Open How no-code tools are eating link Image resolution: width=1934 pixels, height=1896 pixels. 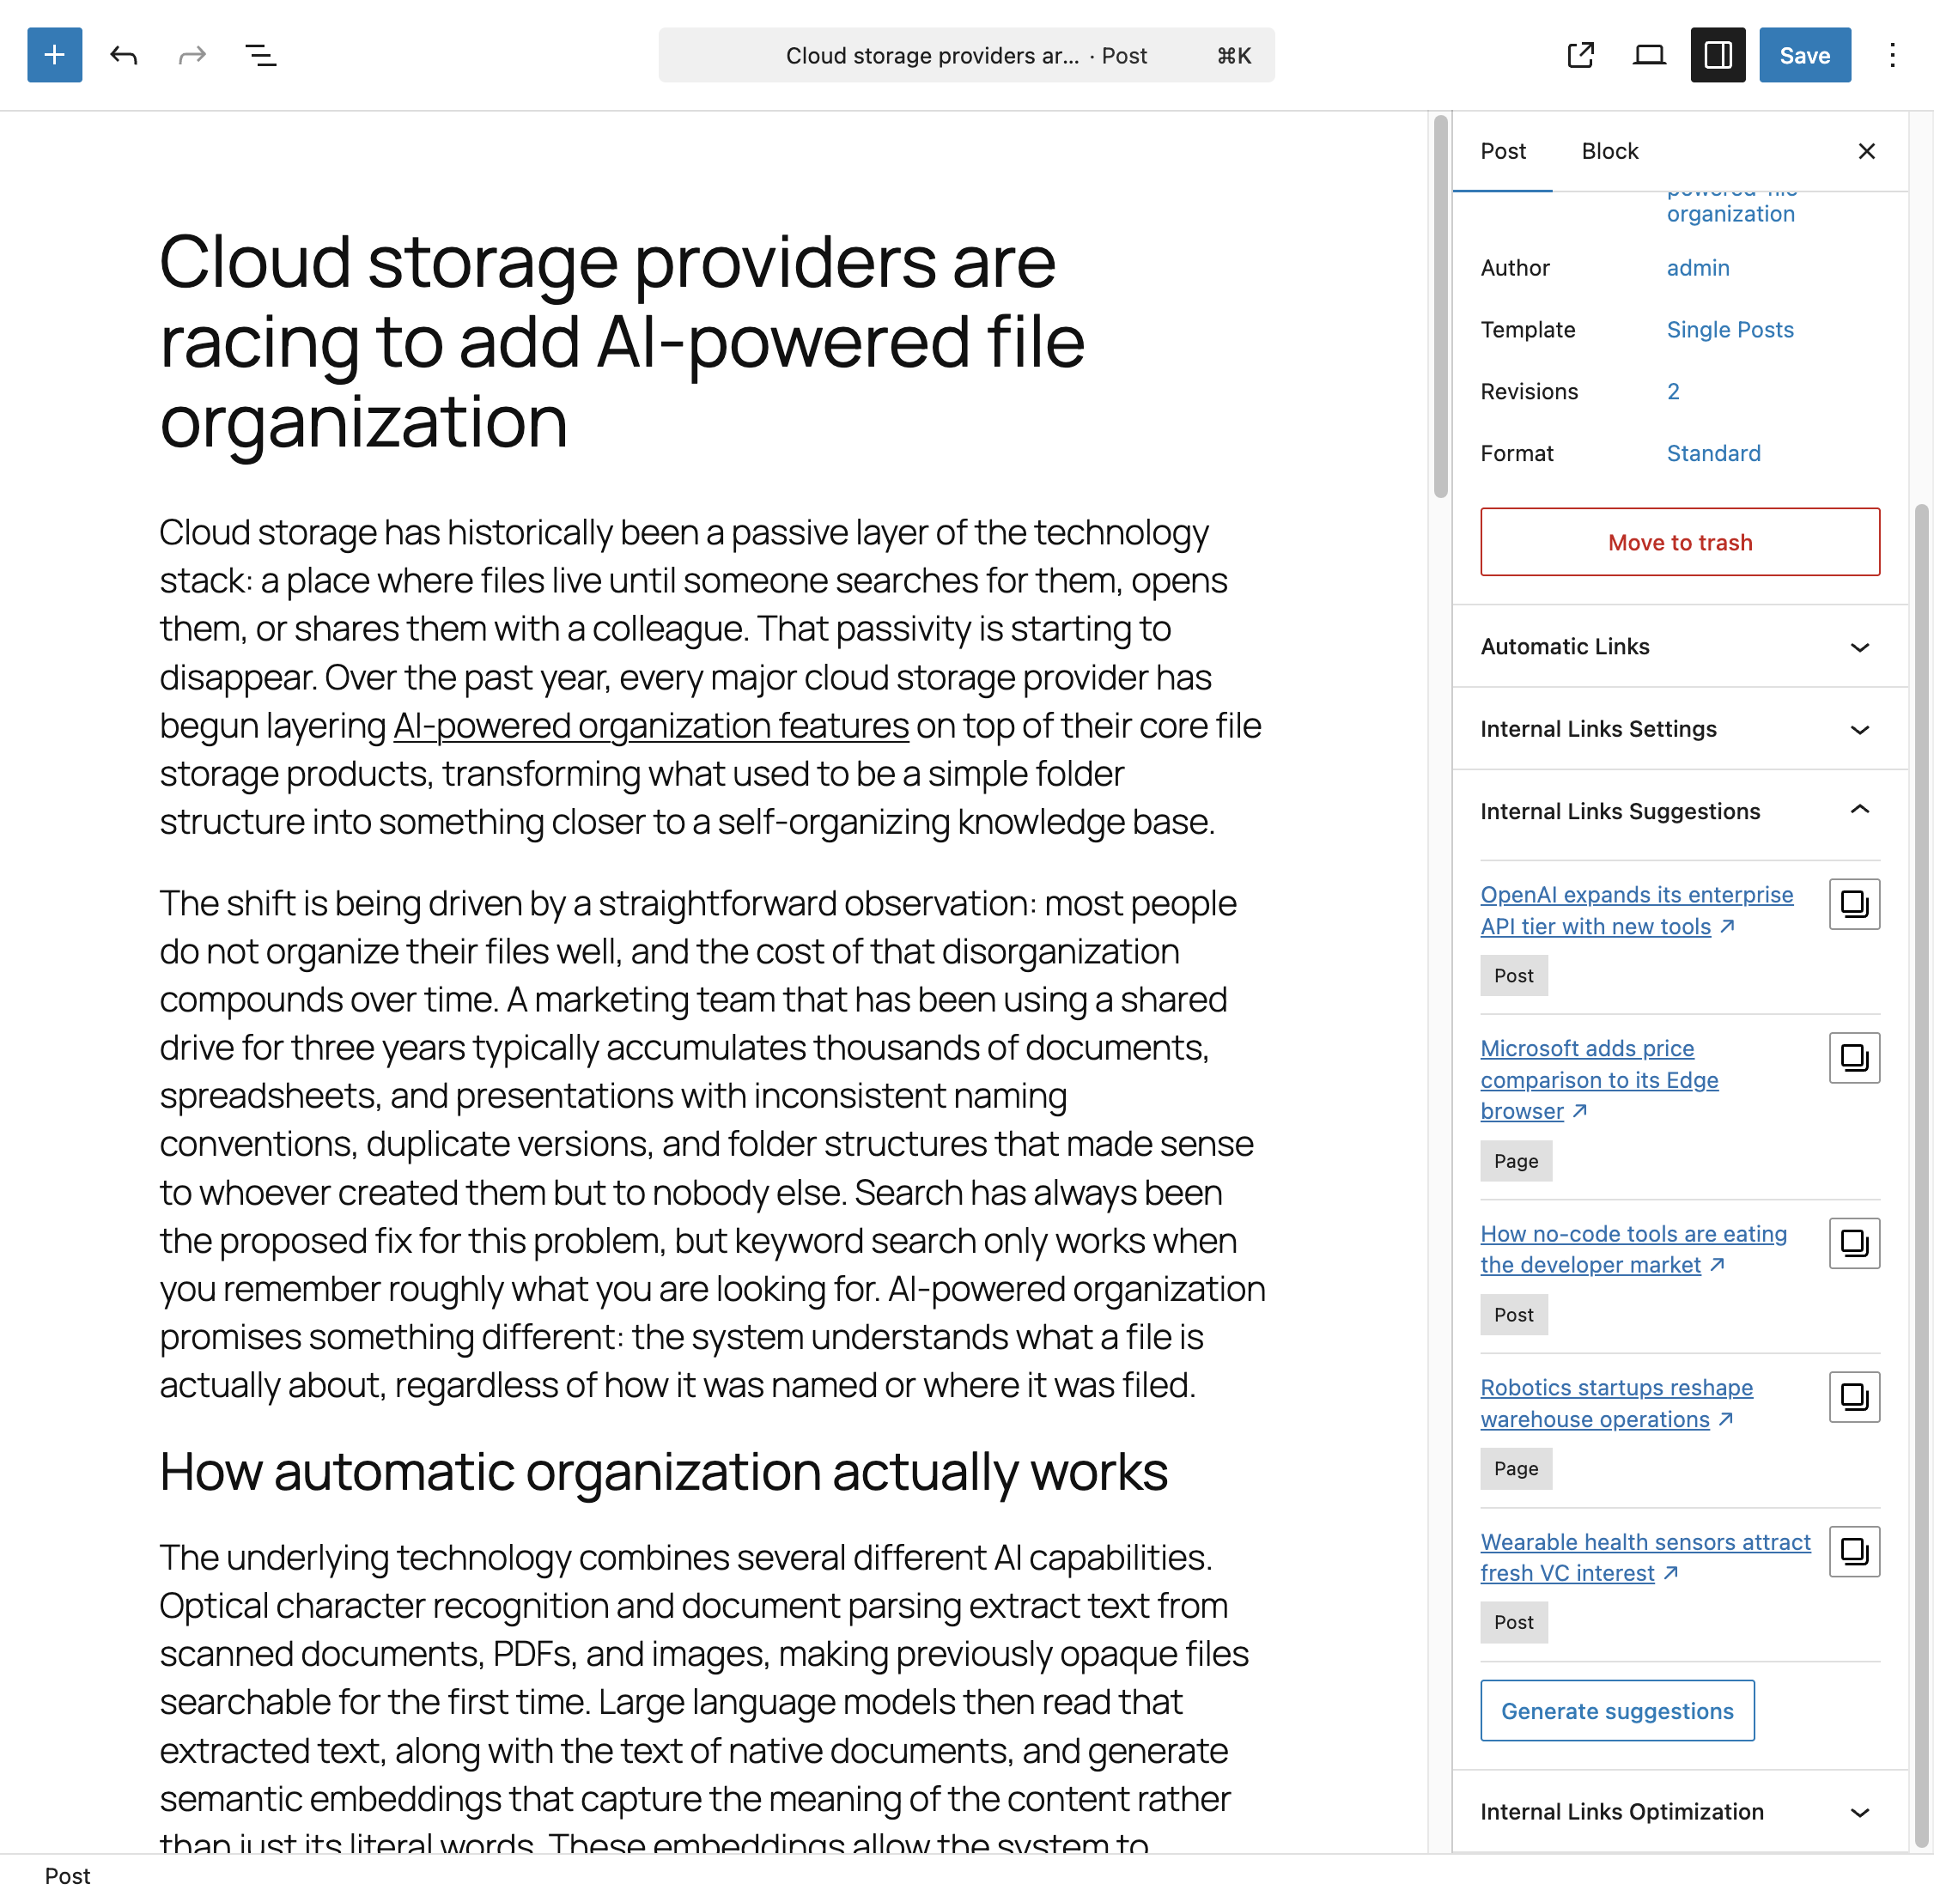[x=1633, y=1249]
